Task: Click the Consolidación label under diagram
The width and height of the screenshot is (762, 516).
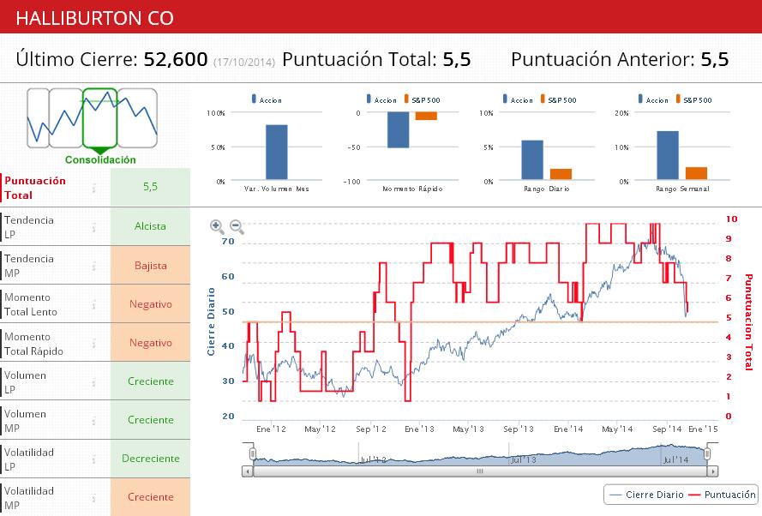Action: click(x=100, y=159)
